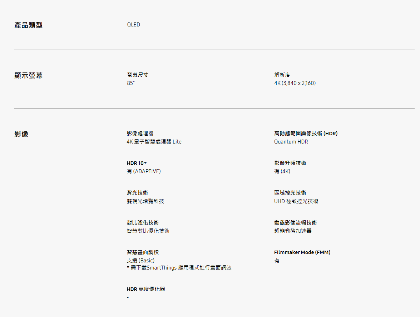Image resolution: width=420 pixels, height=317 pixels.
Task: Select the 有 (ADAPTIVE) value
Action: tap(144, 171)
